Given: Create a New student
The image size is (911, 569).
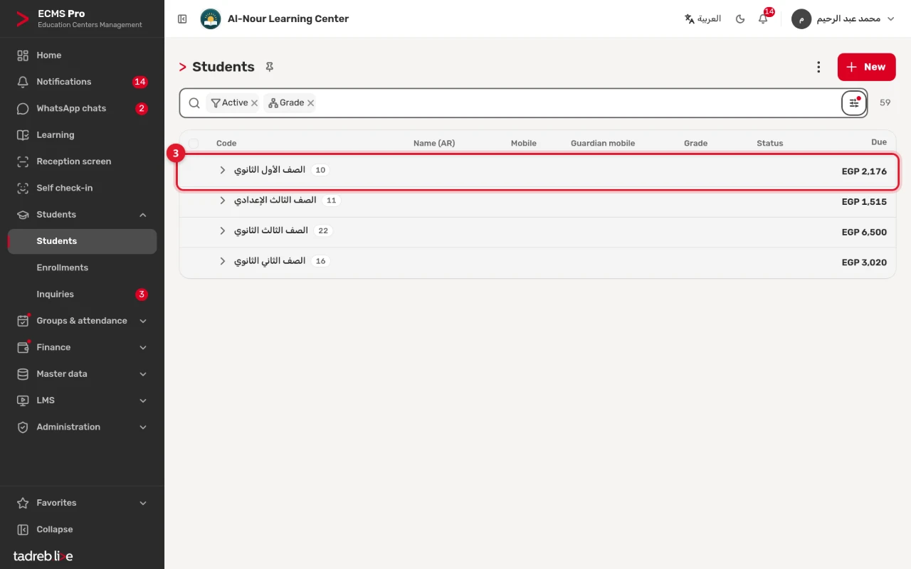Looking at the screenshot, I should coord(866,67).
